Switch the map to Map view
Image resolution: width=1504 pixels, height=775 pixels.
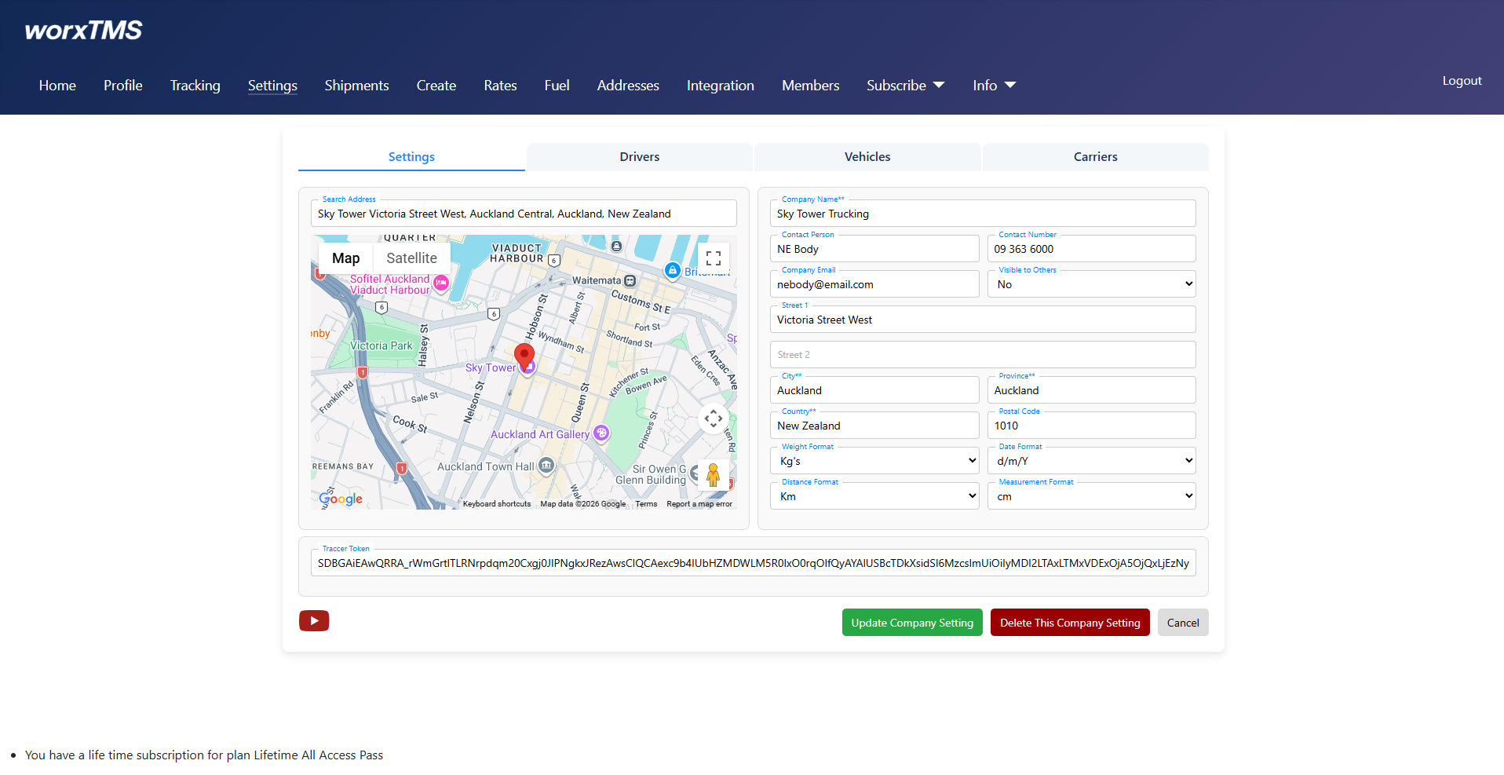[x=345, y=258]
